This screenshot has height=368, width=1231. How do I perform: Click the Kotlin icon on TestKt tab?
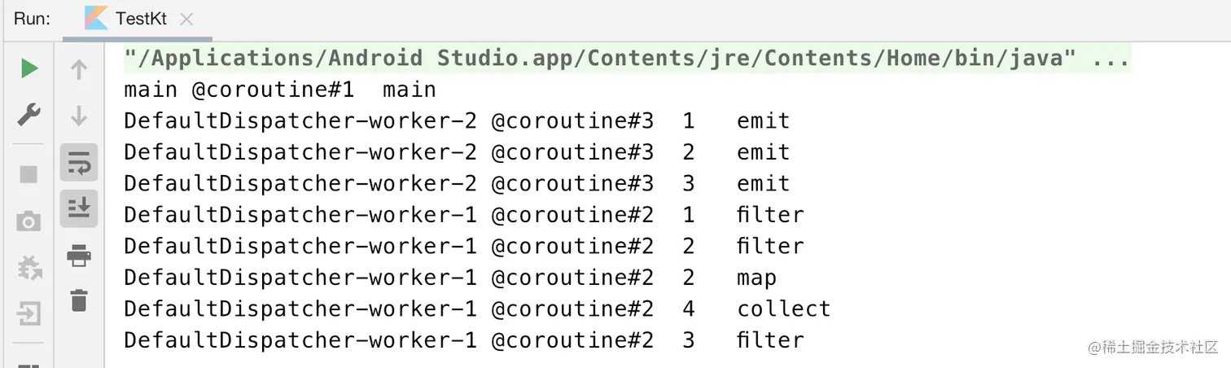96,18
